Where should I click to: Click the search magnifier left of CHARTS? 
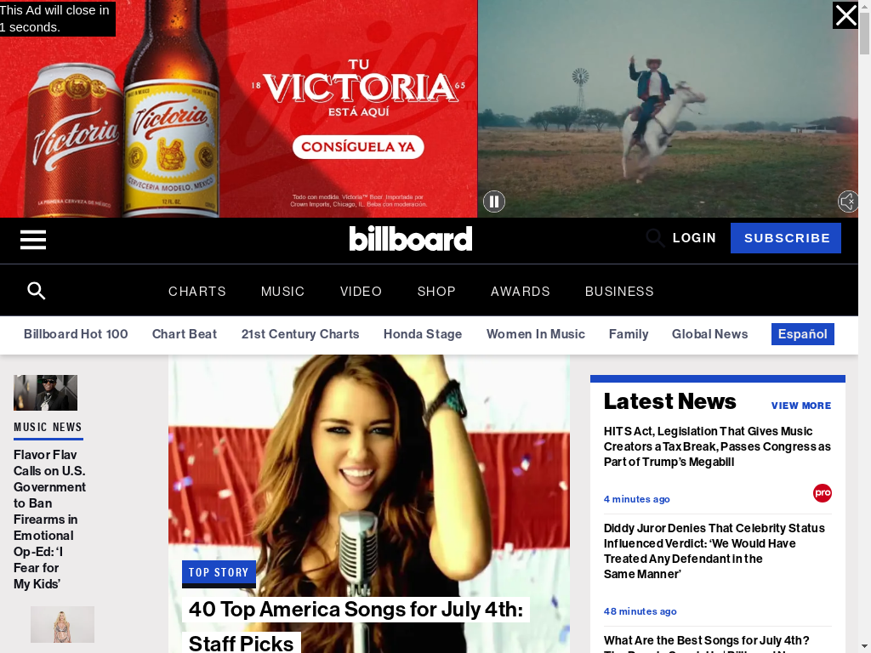36,291
